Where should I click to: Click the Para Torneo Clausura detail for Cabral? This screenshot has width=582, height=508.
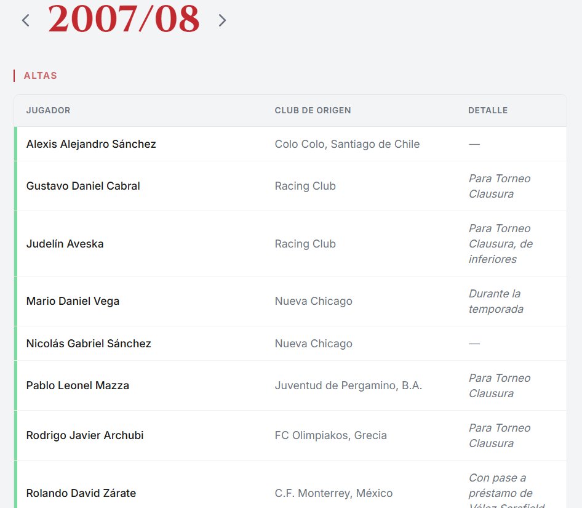(499, 185)
